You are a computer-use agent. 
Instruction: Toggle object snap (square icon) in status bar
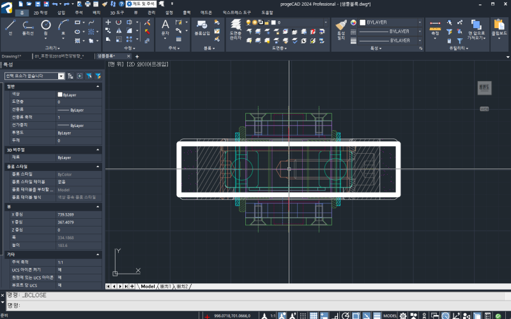pos(356,315)
